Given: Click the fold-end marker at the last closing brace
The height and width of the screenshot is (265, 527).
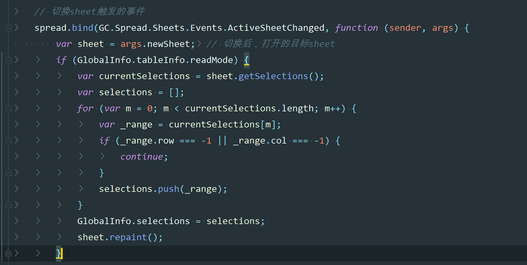Looking at the screenshot, I should pos(8,253).
